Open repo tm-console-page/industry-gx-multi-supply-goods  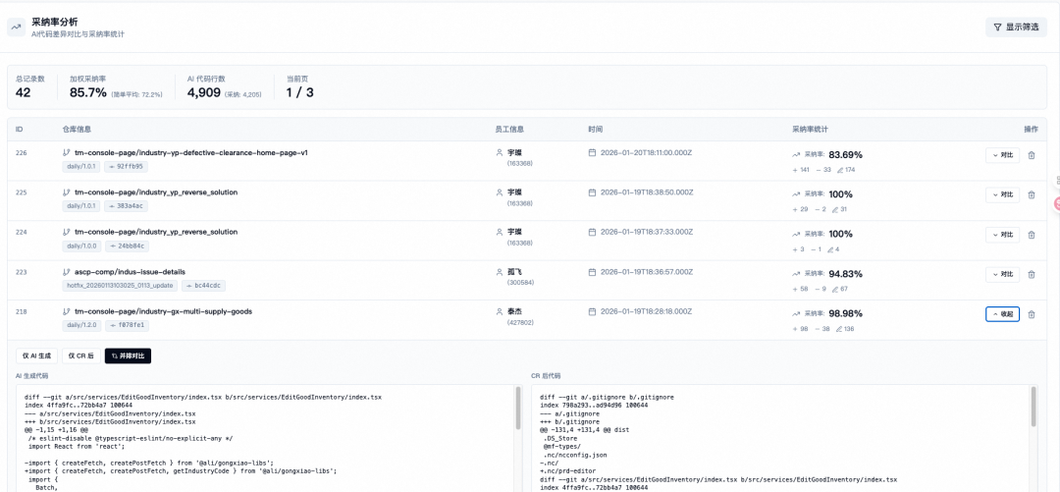[164, 311]
